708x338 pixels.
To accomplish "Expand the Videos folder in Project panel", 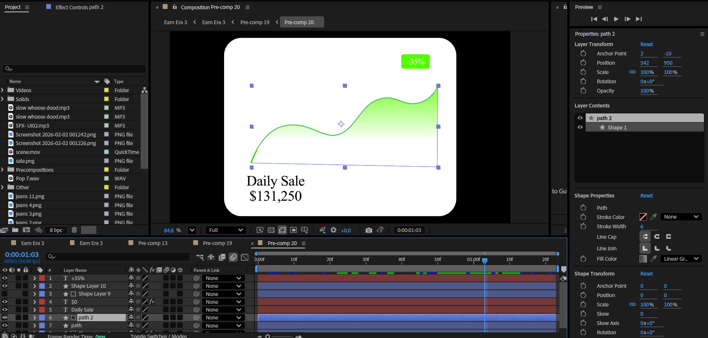I will [3, 90].
